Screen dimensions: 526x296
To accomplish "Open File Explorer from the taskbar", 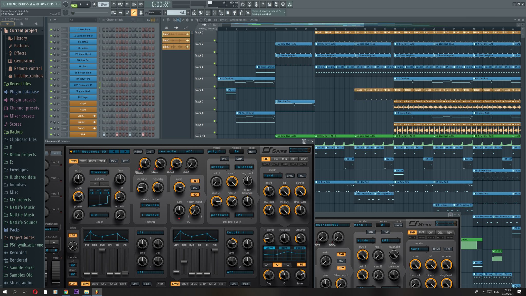I will coord(87,292).
